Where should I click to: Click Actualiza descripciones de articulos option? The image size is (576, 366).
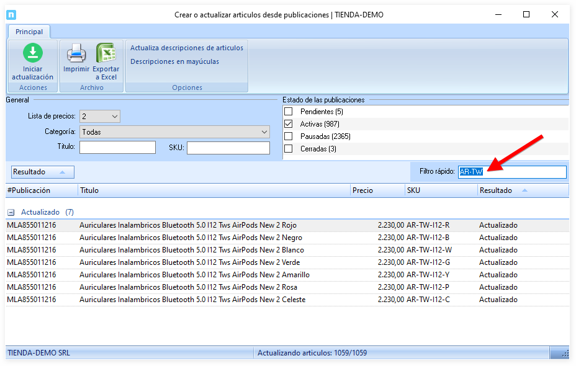186,48
